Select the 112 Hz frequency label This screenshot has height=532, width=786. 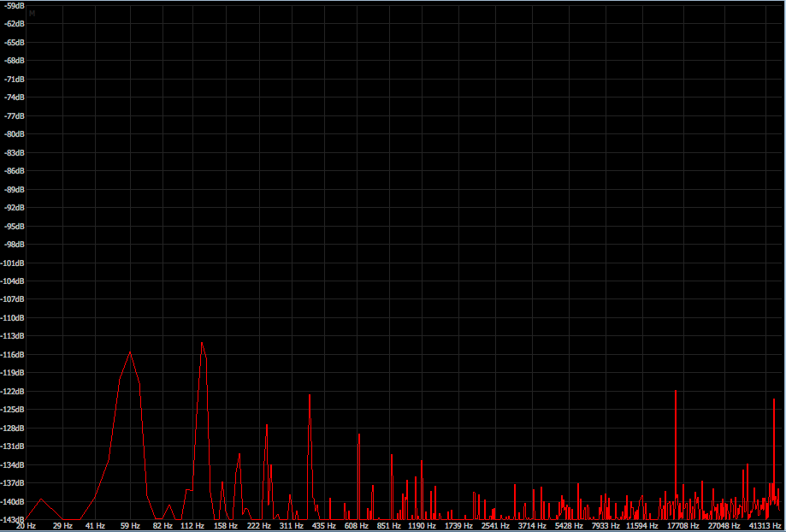[x=192, y=526]
